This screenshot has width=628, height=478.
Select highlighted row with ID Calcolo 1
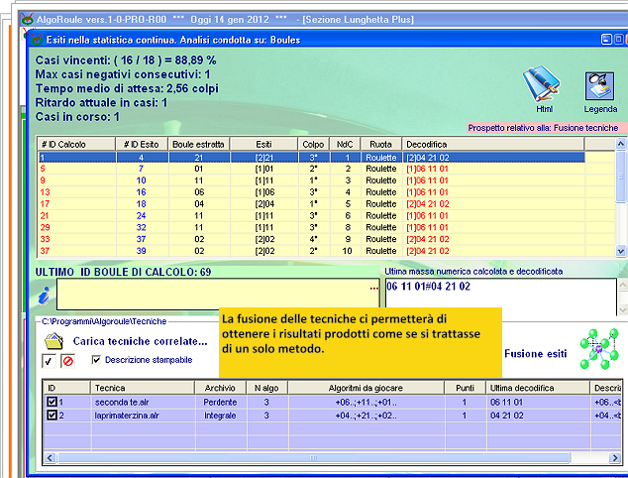(x=312, y=158)
